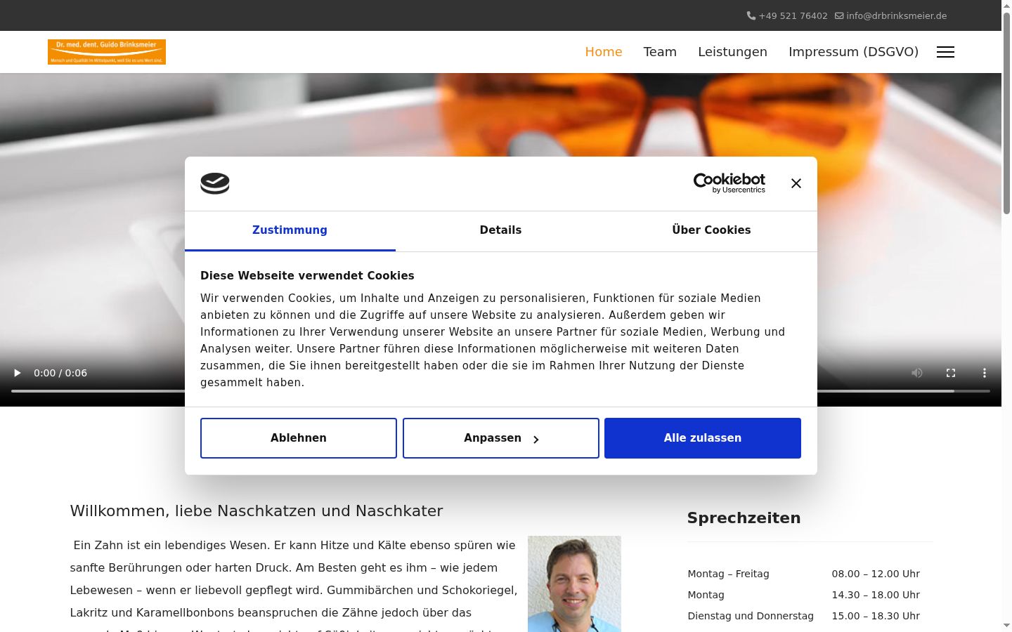
Task: Switch to the Details tab
Action: (x=500, y=230)
